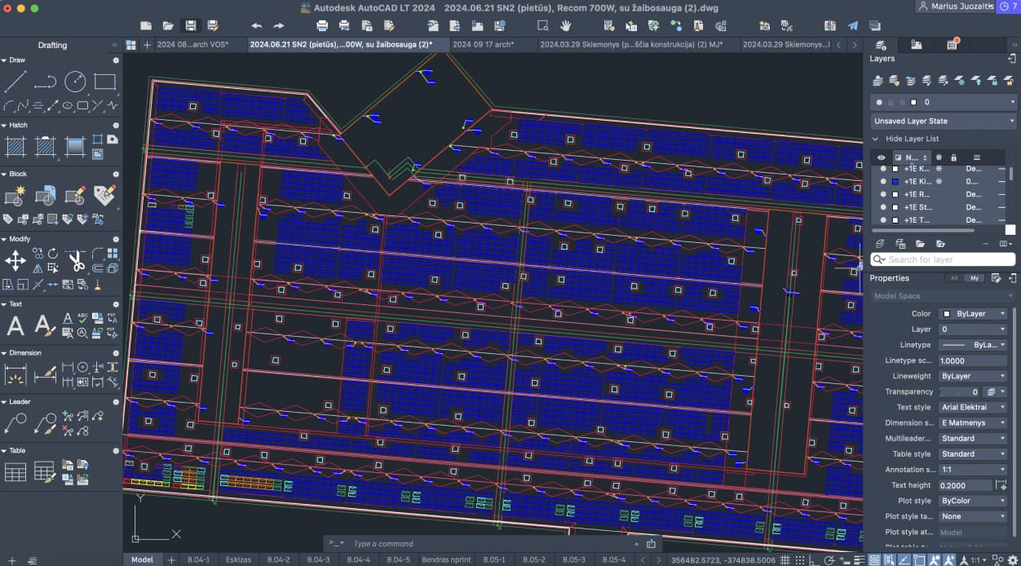Click the command line input
The width and height of the screenshot is (1021, 566).
click(x=481, y=543)
